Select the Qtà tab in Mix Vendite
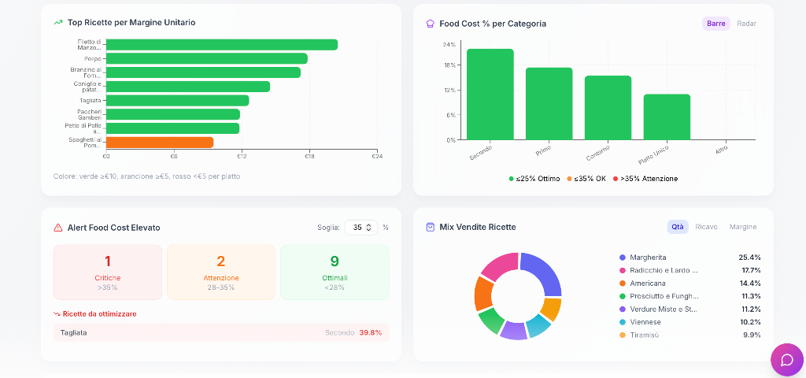The height and width of the screenshot is (378, 806). (x=678, y=227)
